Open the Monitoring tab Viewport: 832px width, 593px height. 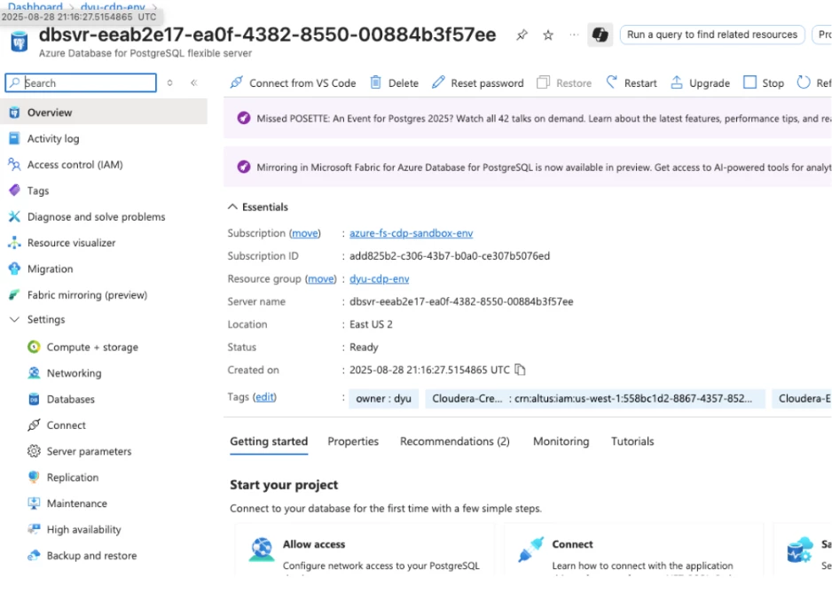click(561, 441)
